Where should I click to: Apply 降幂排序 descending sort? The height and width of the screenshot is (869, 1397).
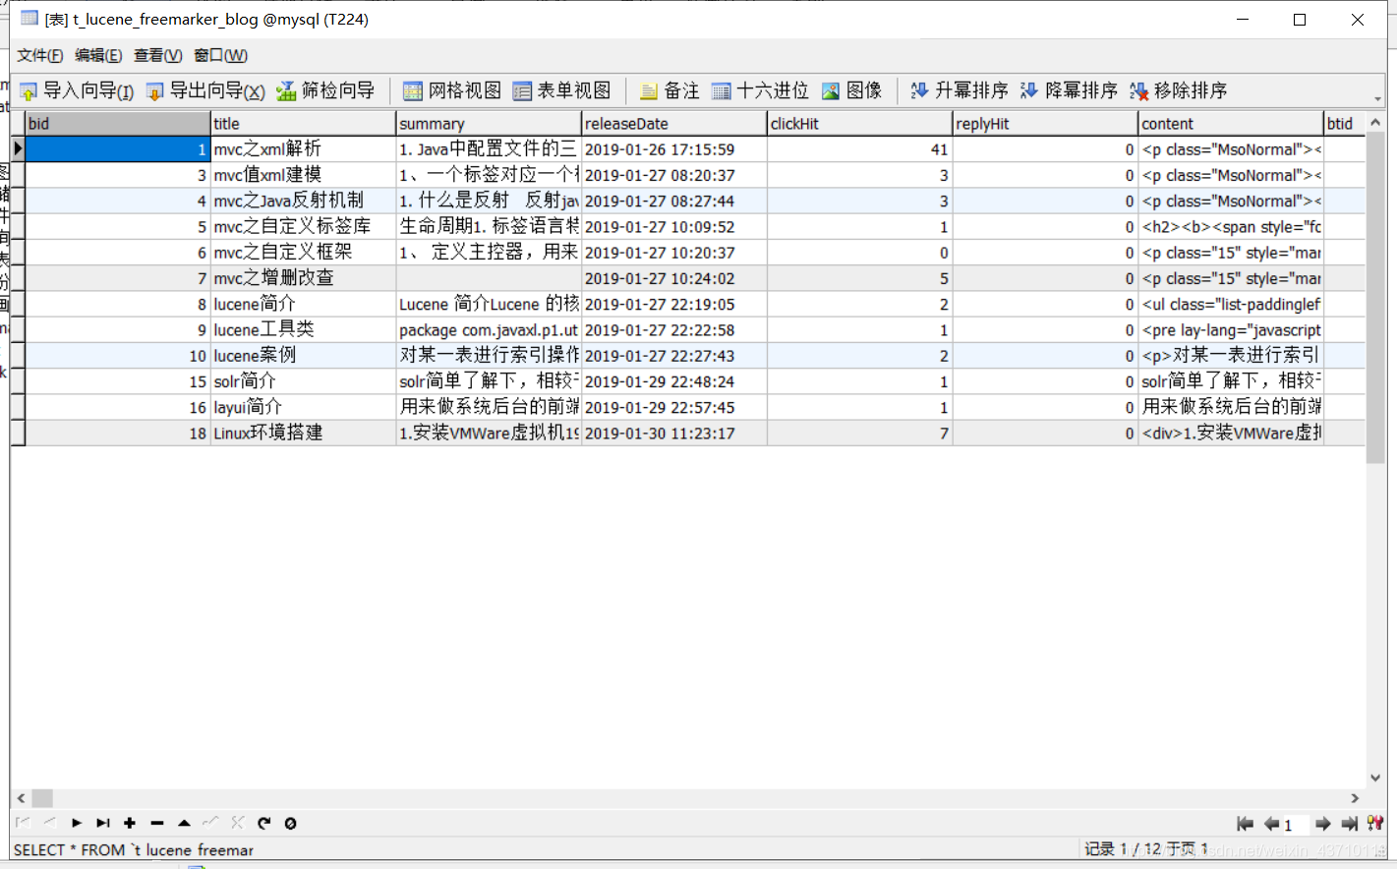(x=1069, y=91)
